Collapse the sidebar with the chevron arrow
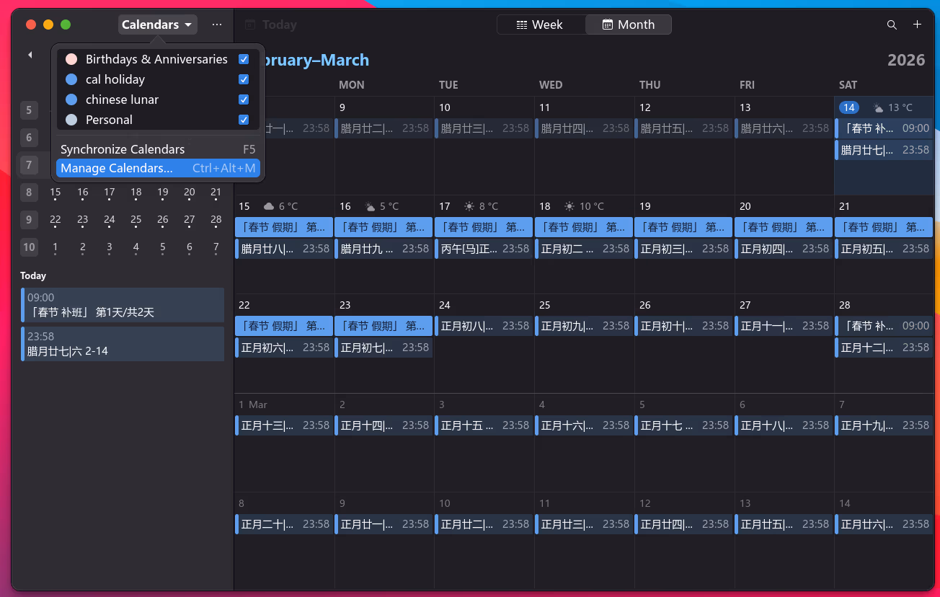The width and height of the screenshot is (940, 597). coord(30,54)
